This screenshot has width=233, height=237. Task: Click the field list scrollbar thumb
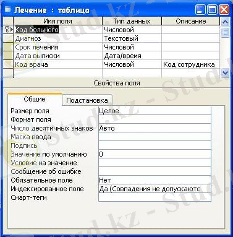[226, 33]
